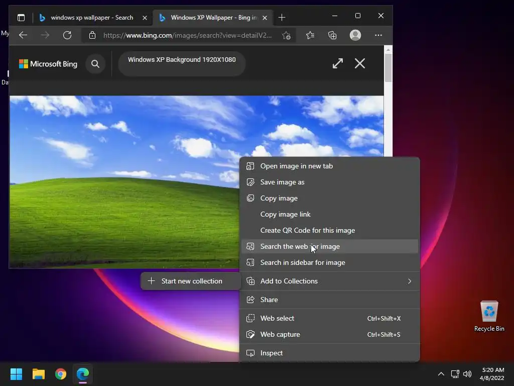Switch to the 'windows xp wallpaper - Search' tab
Viewport: 514px width, 386px height.
[93, 18]
